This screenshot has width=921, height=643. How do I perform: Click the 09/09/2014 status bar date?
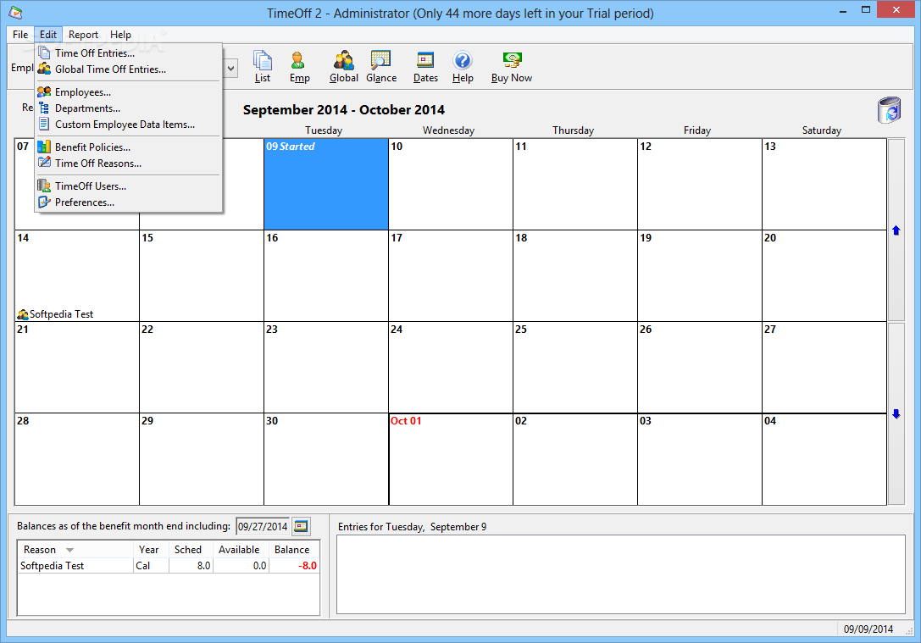tap(868, 629)
